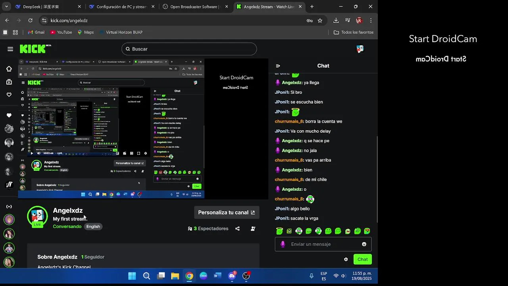Viewport: 508px width, 286px height.
Task: Click the message 'Va con mucho delay'
Action: [x=311, y=131]
